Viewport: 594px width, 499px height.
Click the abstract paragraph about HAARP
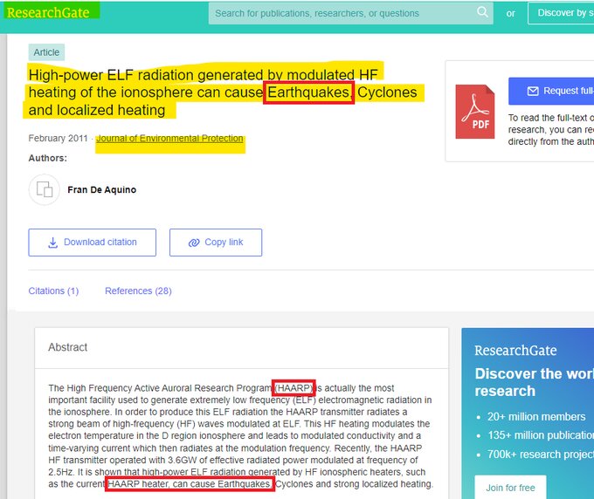(241, 436)
